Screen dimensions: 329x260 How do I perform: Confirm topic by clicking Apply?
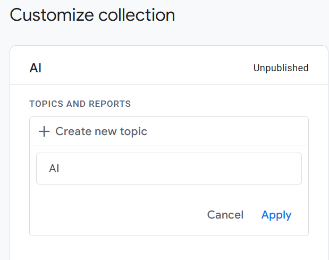pyautogui.click(x=276, y=215)
